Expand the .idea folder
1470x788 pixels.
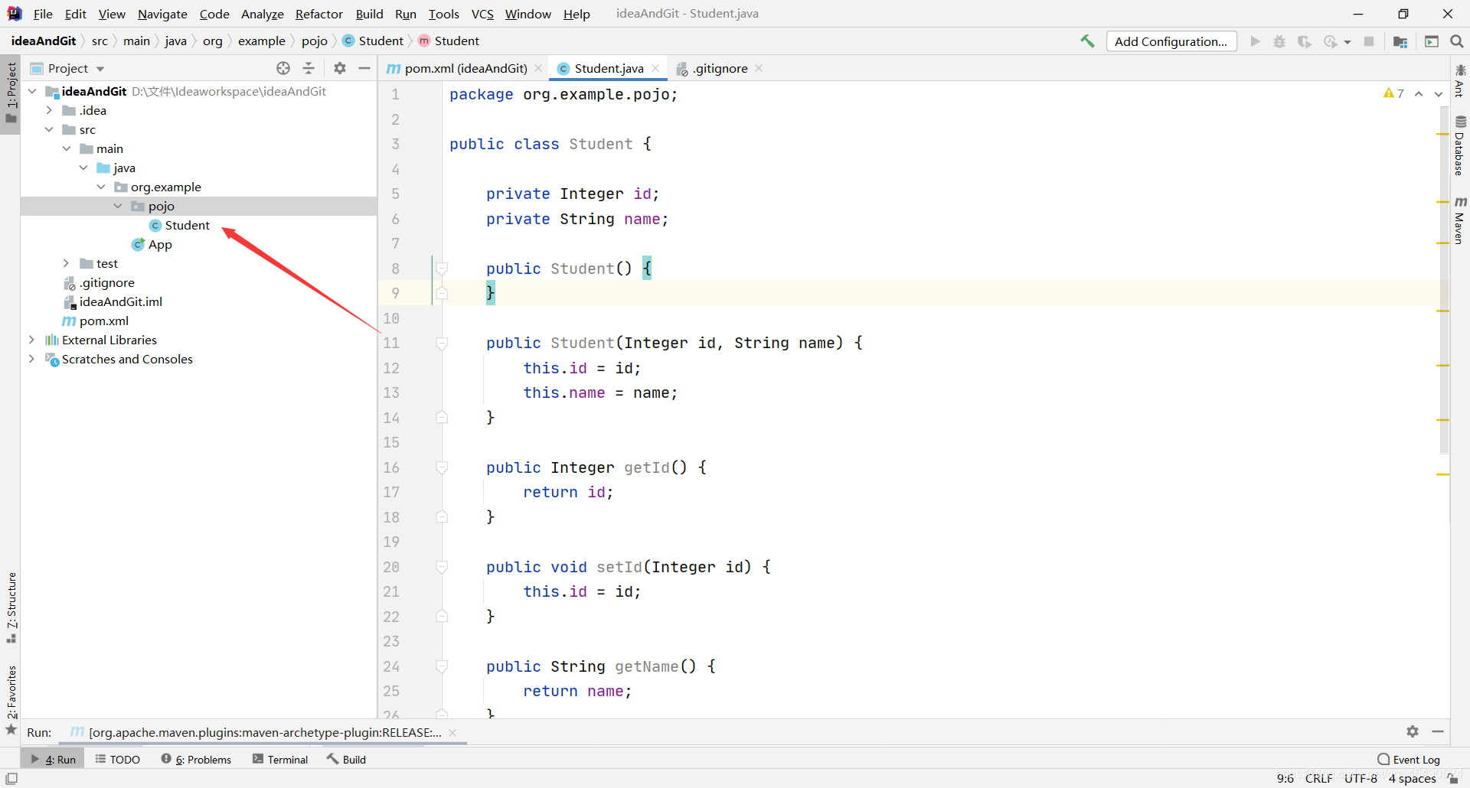click(x=49, y=110)
